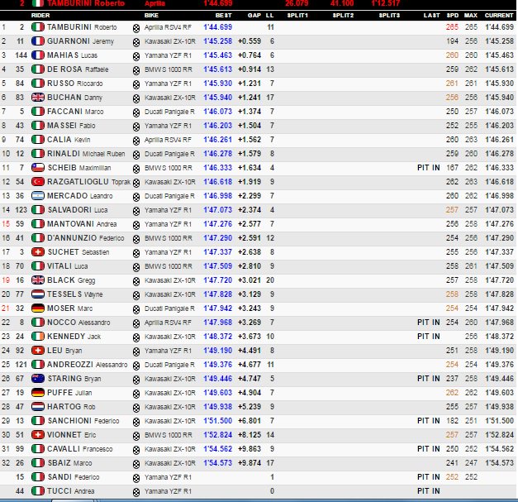This screenshot has width=518, height=502.
Task: Click chequered flag icon in SBAIZ row
Action: (136, 464)
